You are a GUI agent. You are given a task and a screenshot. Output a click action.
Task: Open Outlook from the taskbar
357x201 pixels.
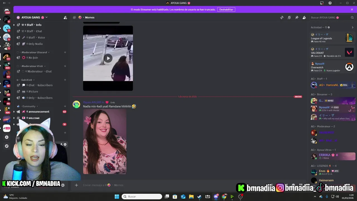[x=183, y=197]
